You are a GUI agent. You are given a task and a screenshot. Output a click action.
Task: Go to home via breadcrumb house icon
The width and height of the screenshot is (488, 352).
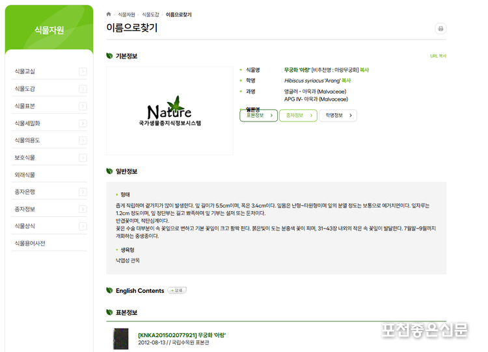109,14
